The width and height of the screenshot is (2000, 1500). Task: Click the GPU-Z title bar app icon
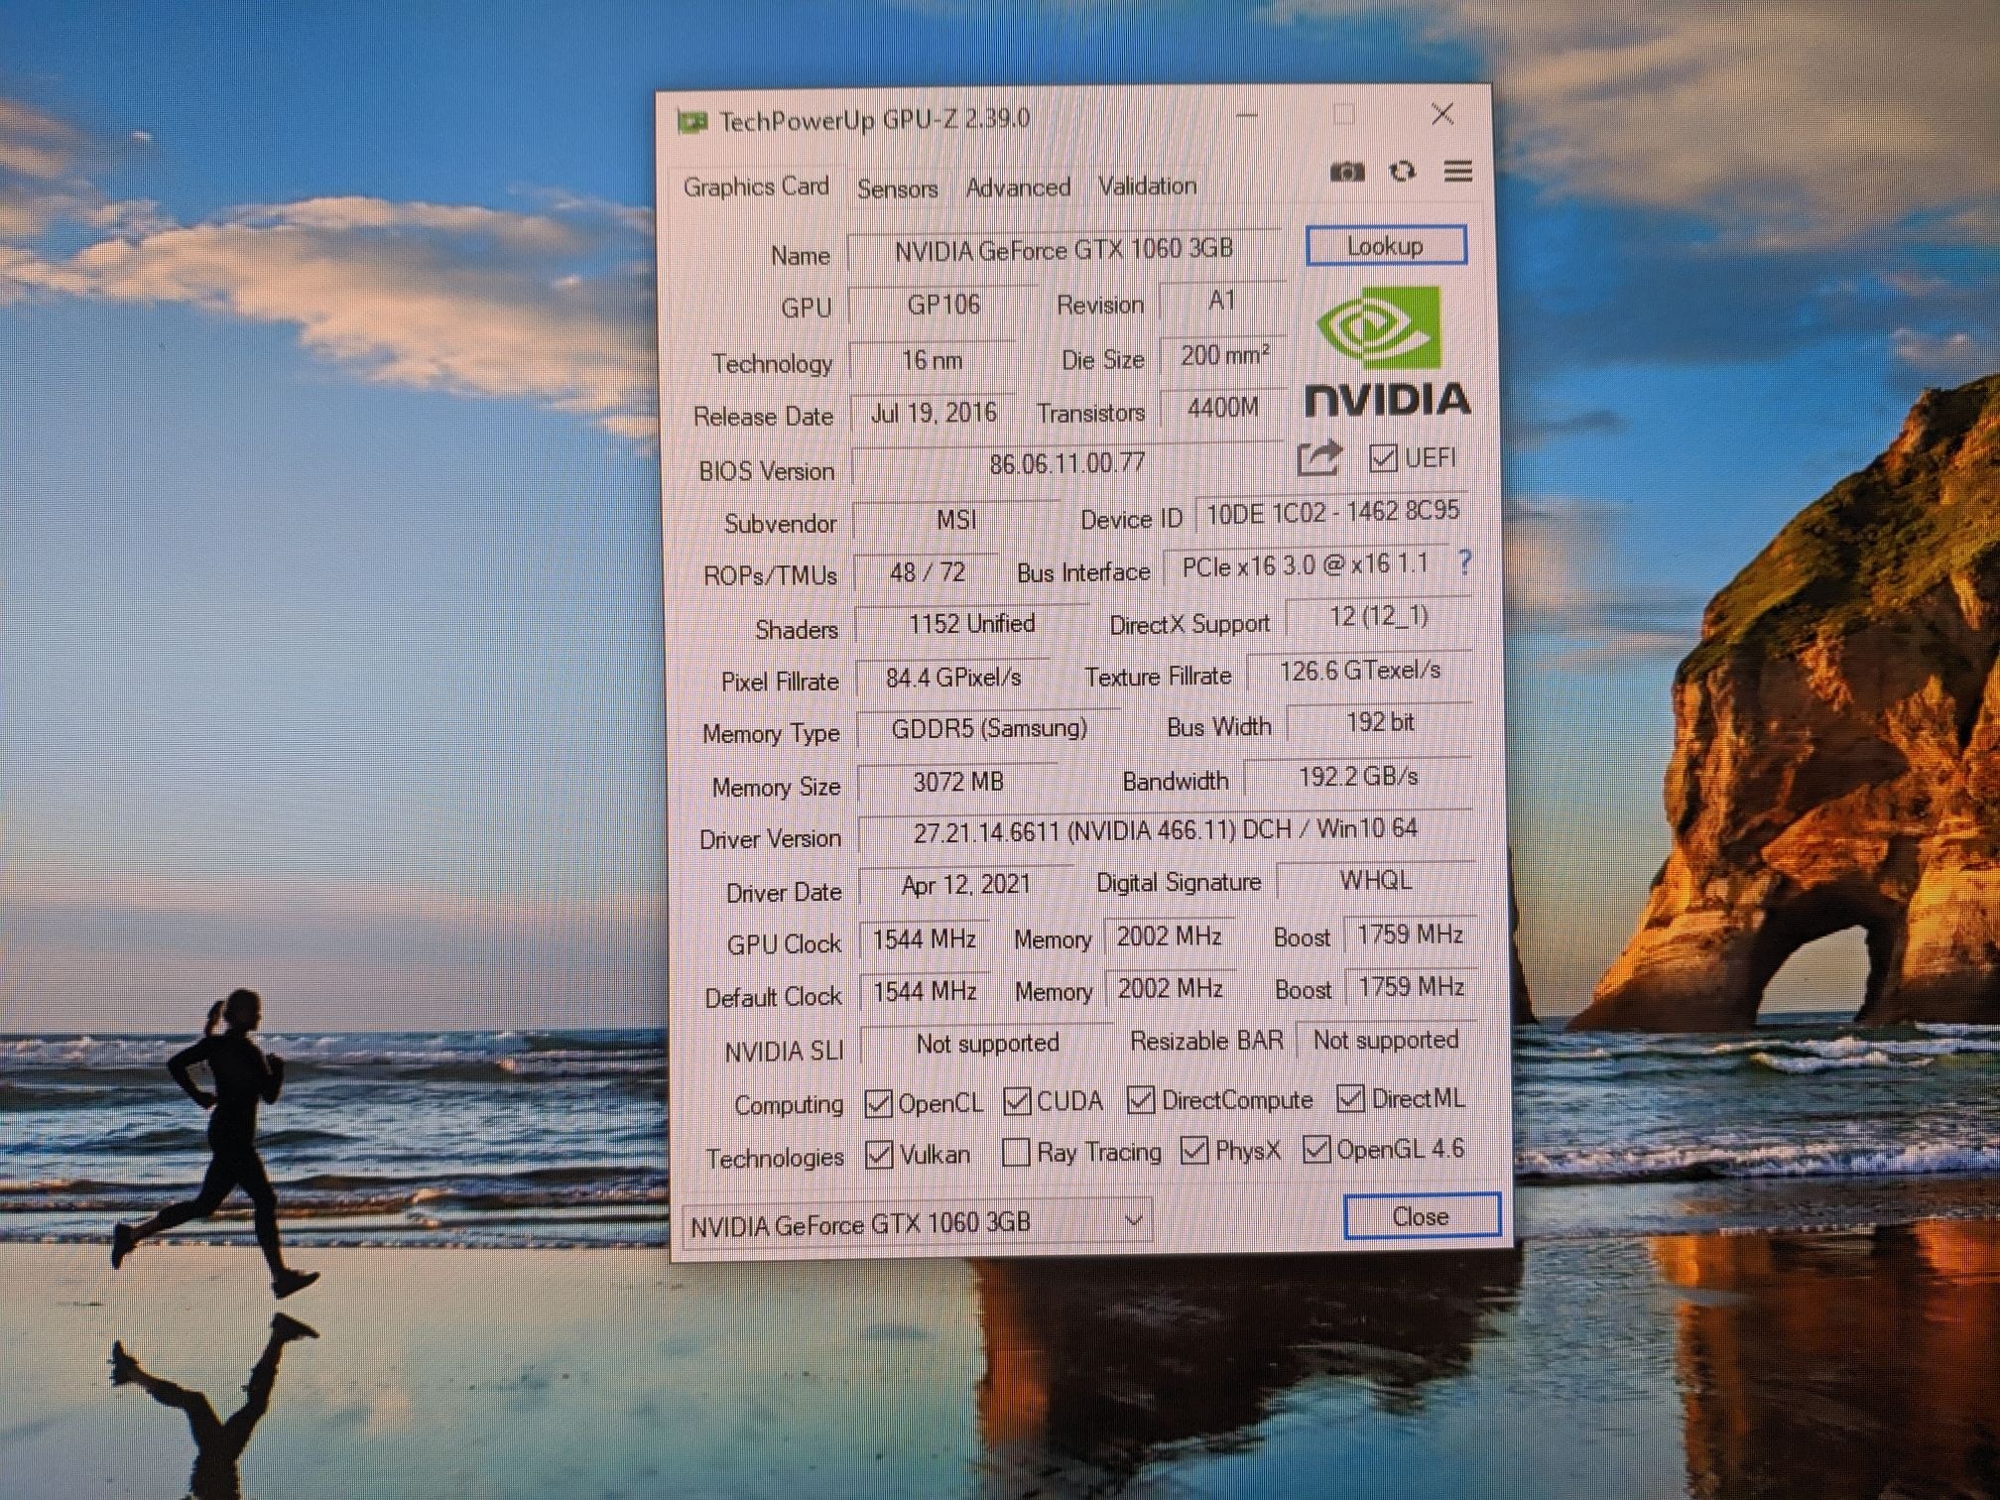[x=691, y=122]
